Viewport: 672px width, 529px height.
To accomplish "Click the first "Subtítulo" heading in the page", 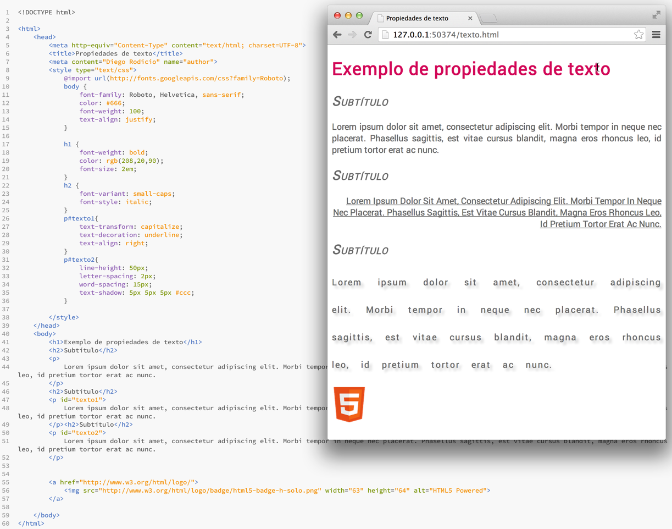I will point(360,102).
